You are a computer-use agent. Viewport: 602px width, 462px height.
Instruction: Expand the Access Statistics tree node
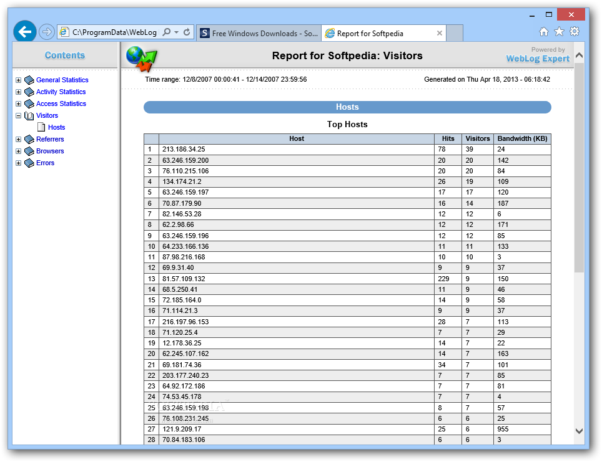(19, 104)
